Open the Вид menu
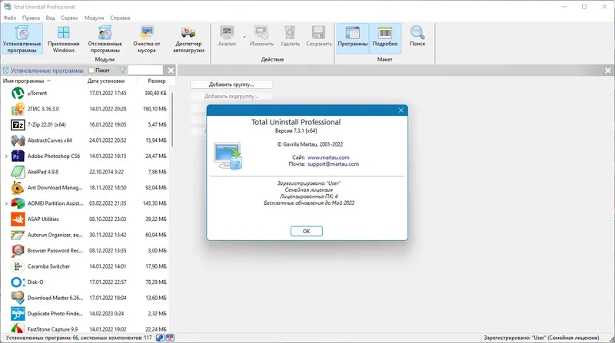 [x=50, y=18]
